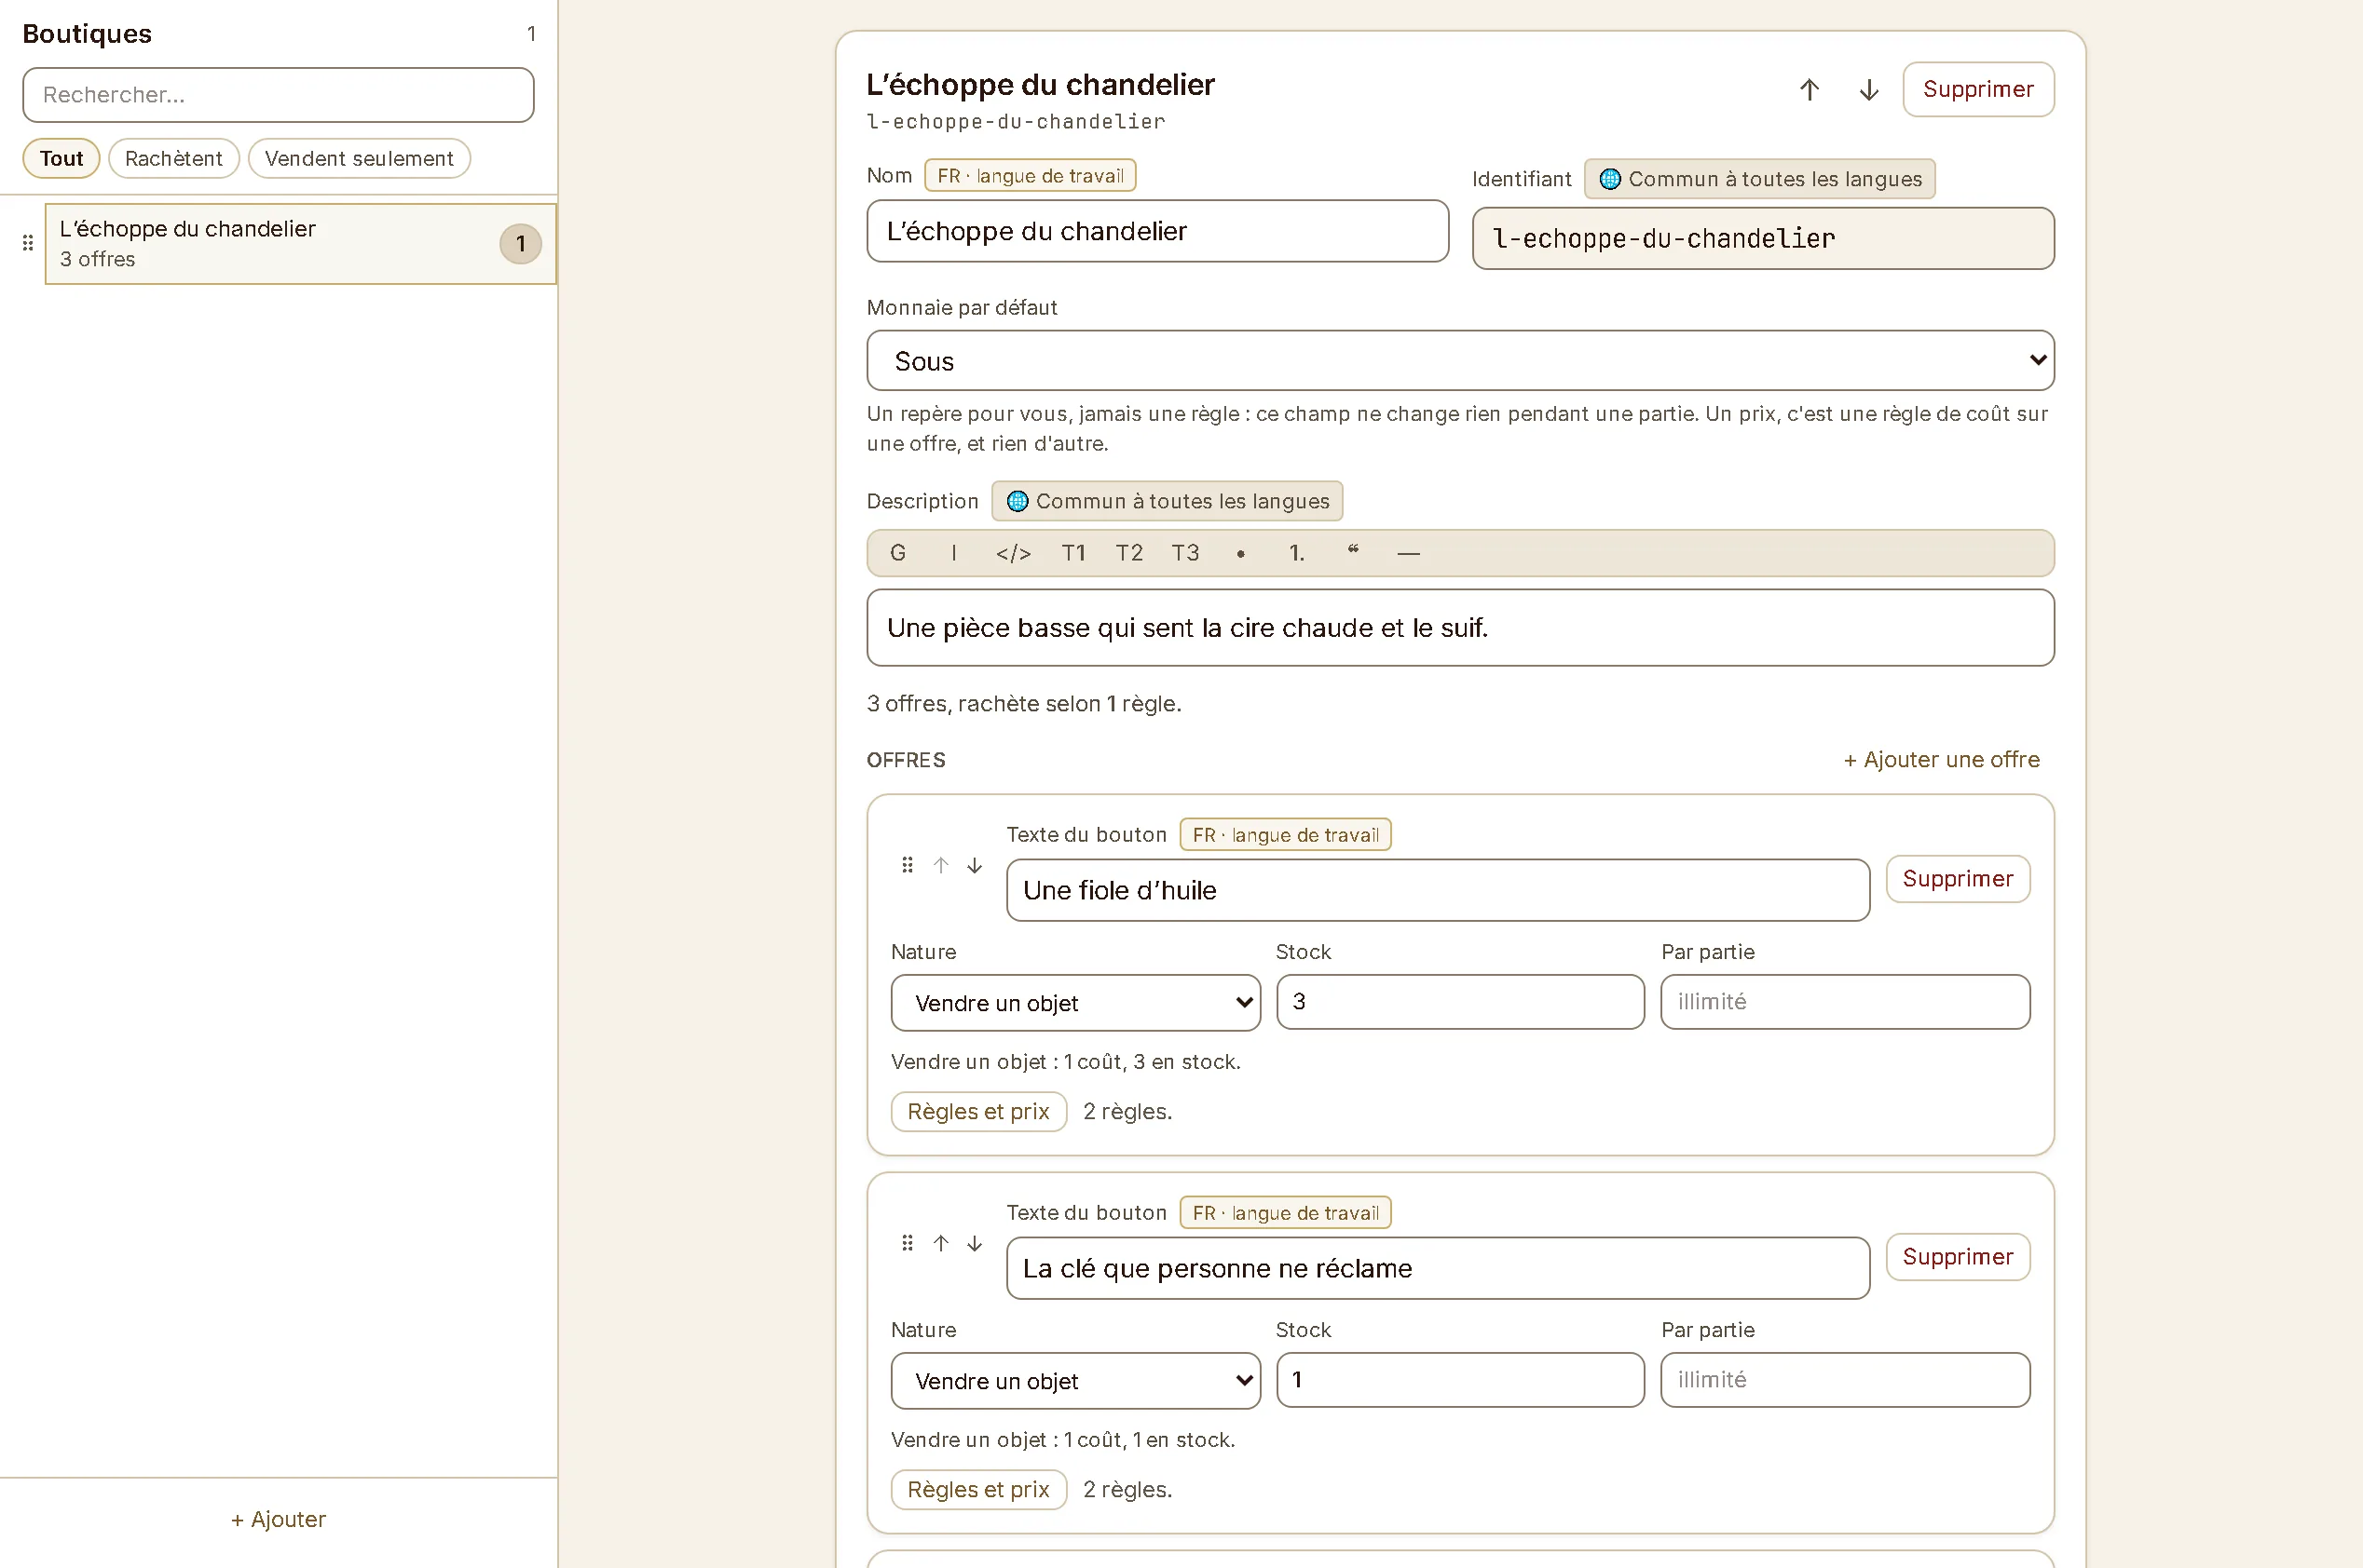This screenshot has width=2363, height=1568.
Task: Click the text 'Vendre un objet : 1 coût, 1 en stock.'
Action: click(1062, 1439)
